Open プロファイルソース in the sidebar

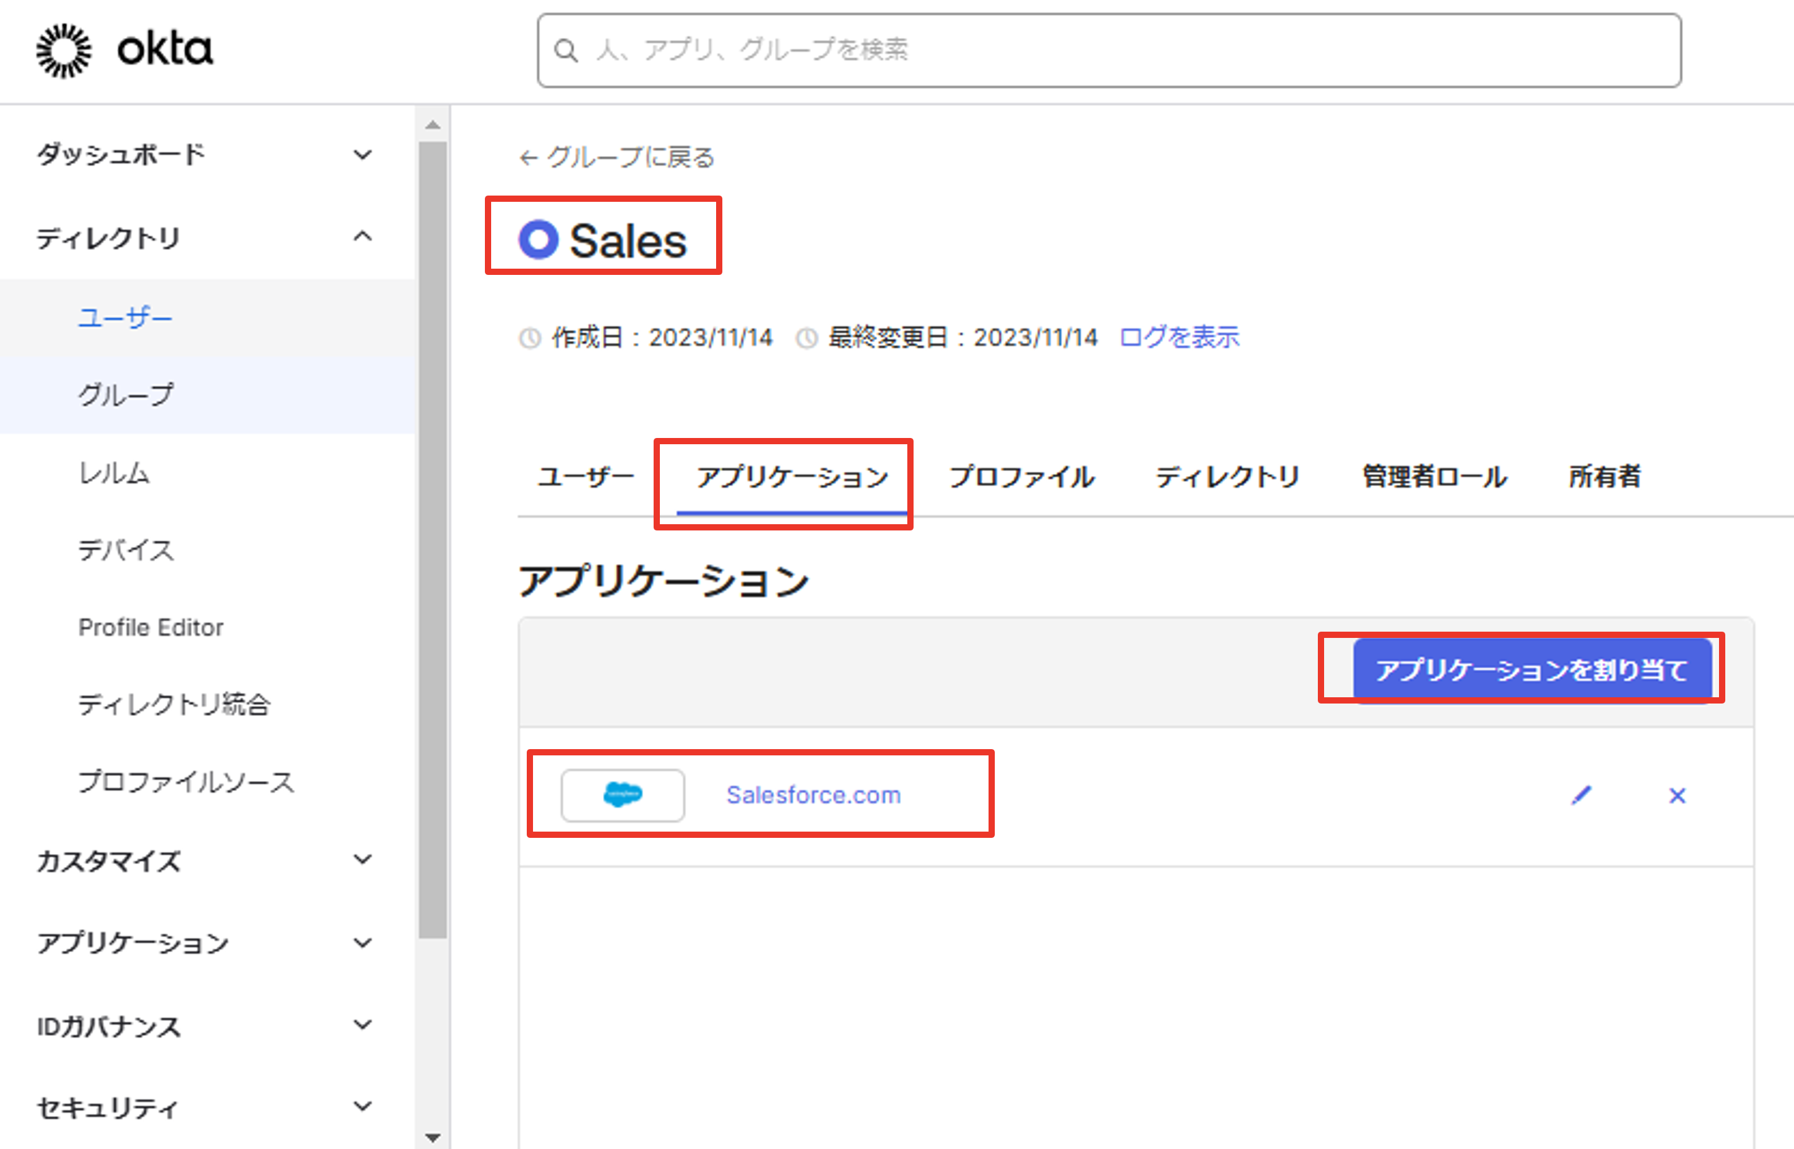pyautogui.click(x=187, y=782)
